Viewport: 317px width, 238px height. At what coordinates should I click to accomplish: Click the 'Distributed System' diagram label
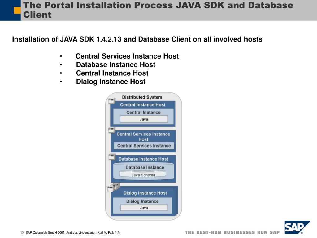[x=142, y=97]
